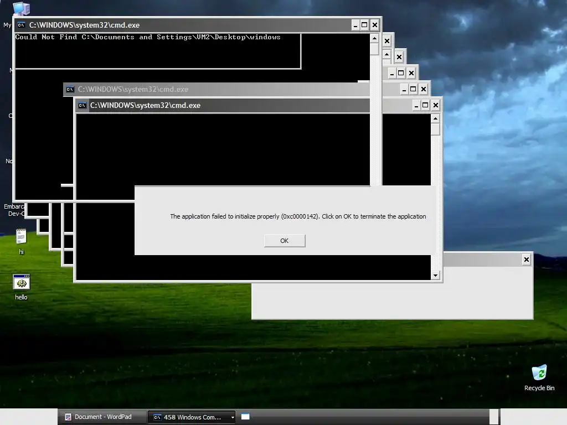Screen dimensions: 567x425
Task: Click the small window icon in the taskbar
Action: pos(245,417)
